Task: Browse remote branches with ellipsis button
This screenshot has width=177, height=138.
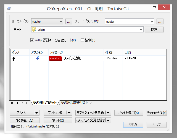Action: click(x=160, y=21)
